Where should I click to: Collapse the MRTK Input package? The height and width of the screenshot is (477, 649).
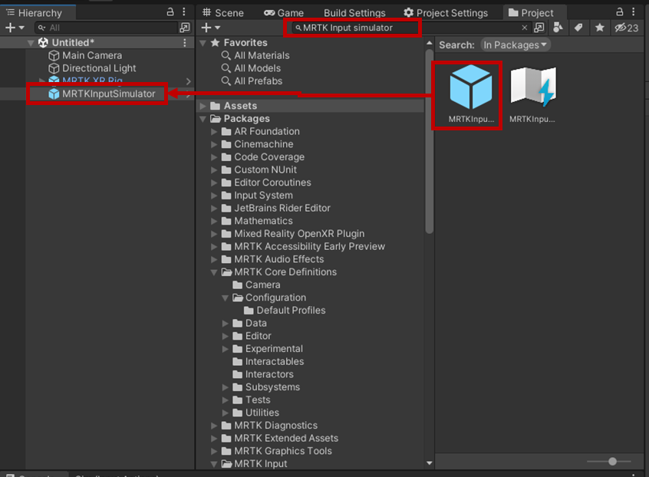(214, 464)
